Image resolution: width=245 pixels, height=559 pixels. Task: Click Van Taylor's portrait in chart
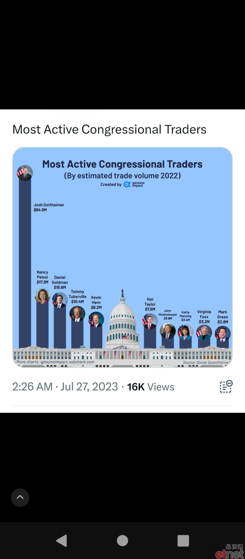(x=150, y=321)
